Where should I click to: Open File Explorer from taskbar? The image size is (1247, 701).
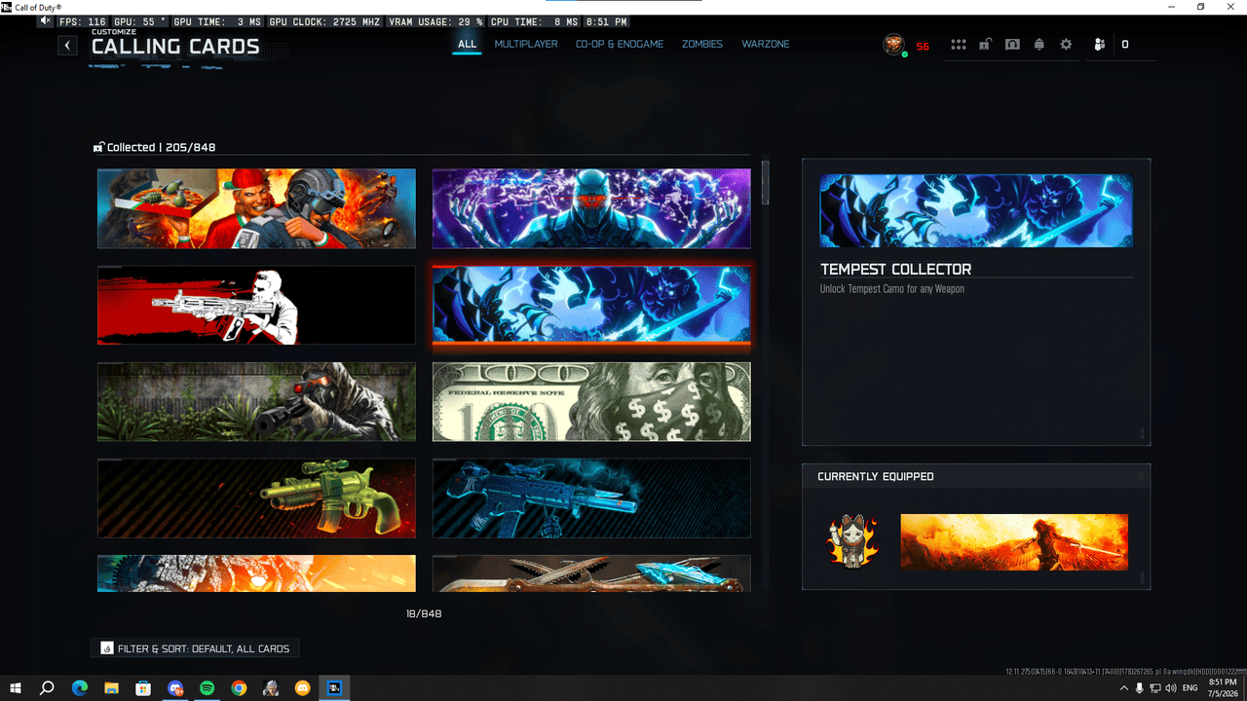tap(111, 688)
